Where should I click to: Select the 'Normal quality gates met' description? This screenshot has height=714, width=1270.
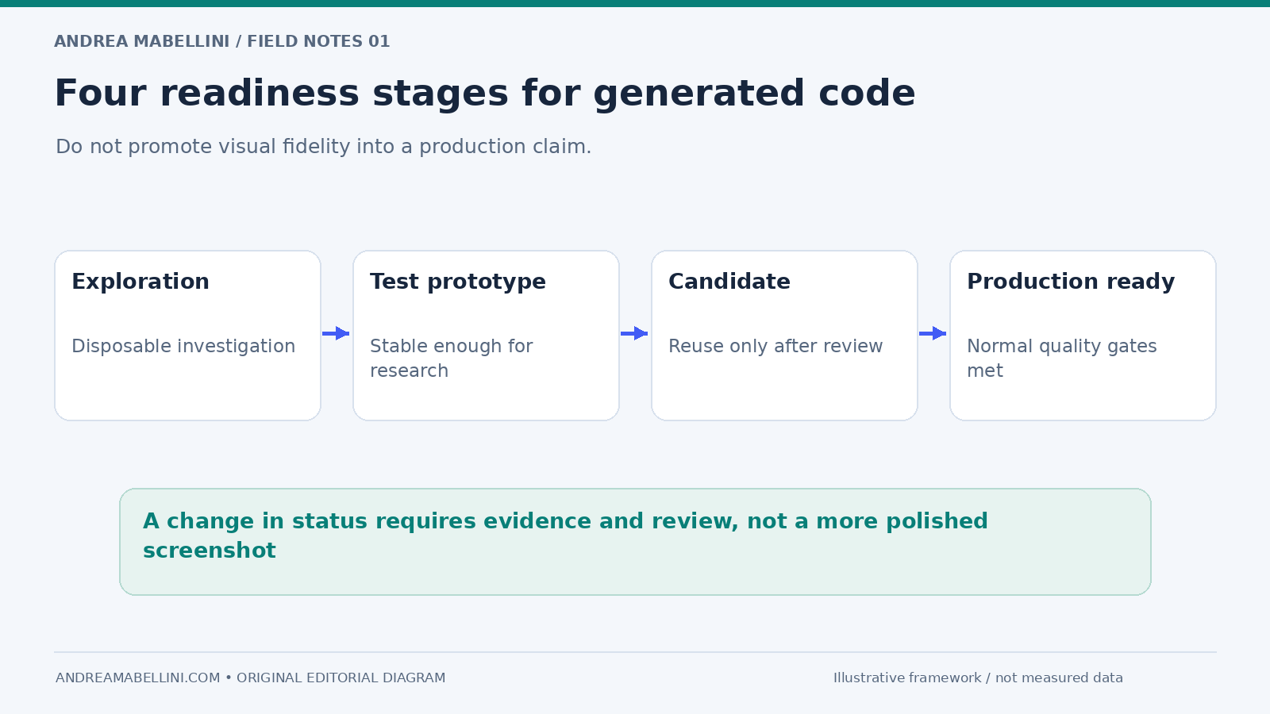[1062, 359]
